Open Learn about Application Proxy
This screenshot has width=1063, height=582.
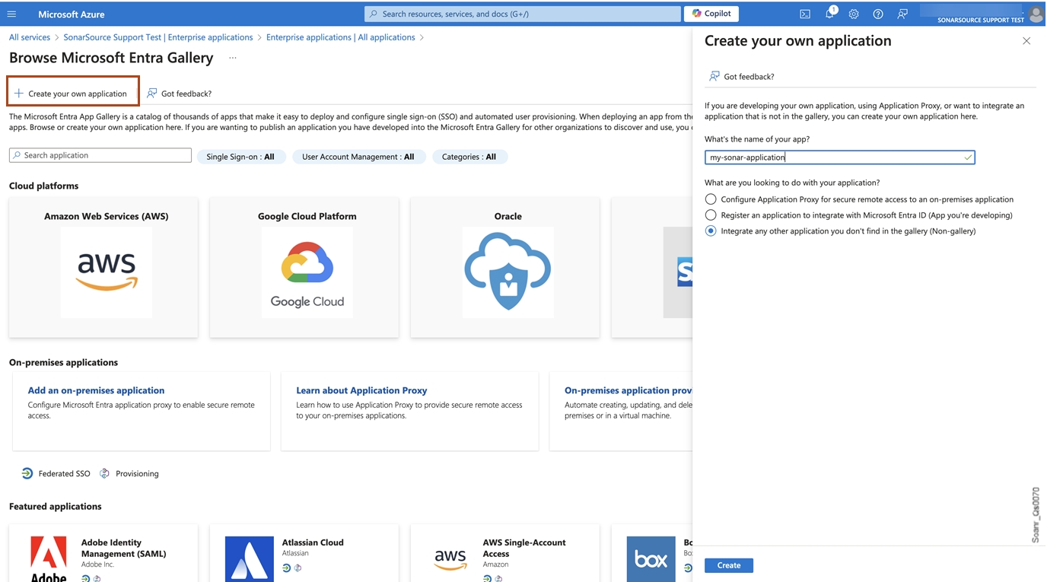(x=361, y=390)
